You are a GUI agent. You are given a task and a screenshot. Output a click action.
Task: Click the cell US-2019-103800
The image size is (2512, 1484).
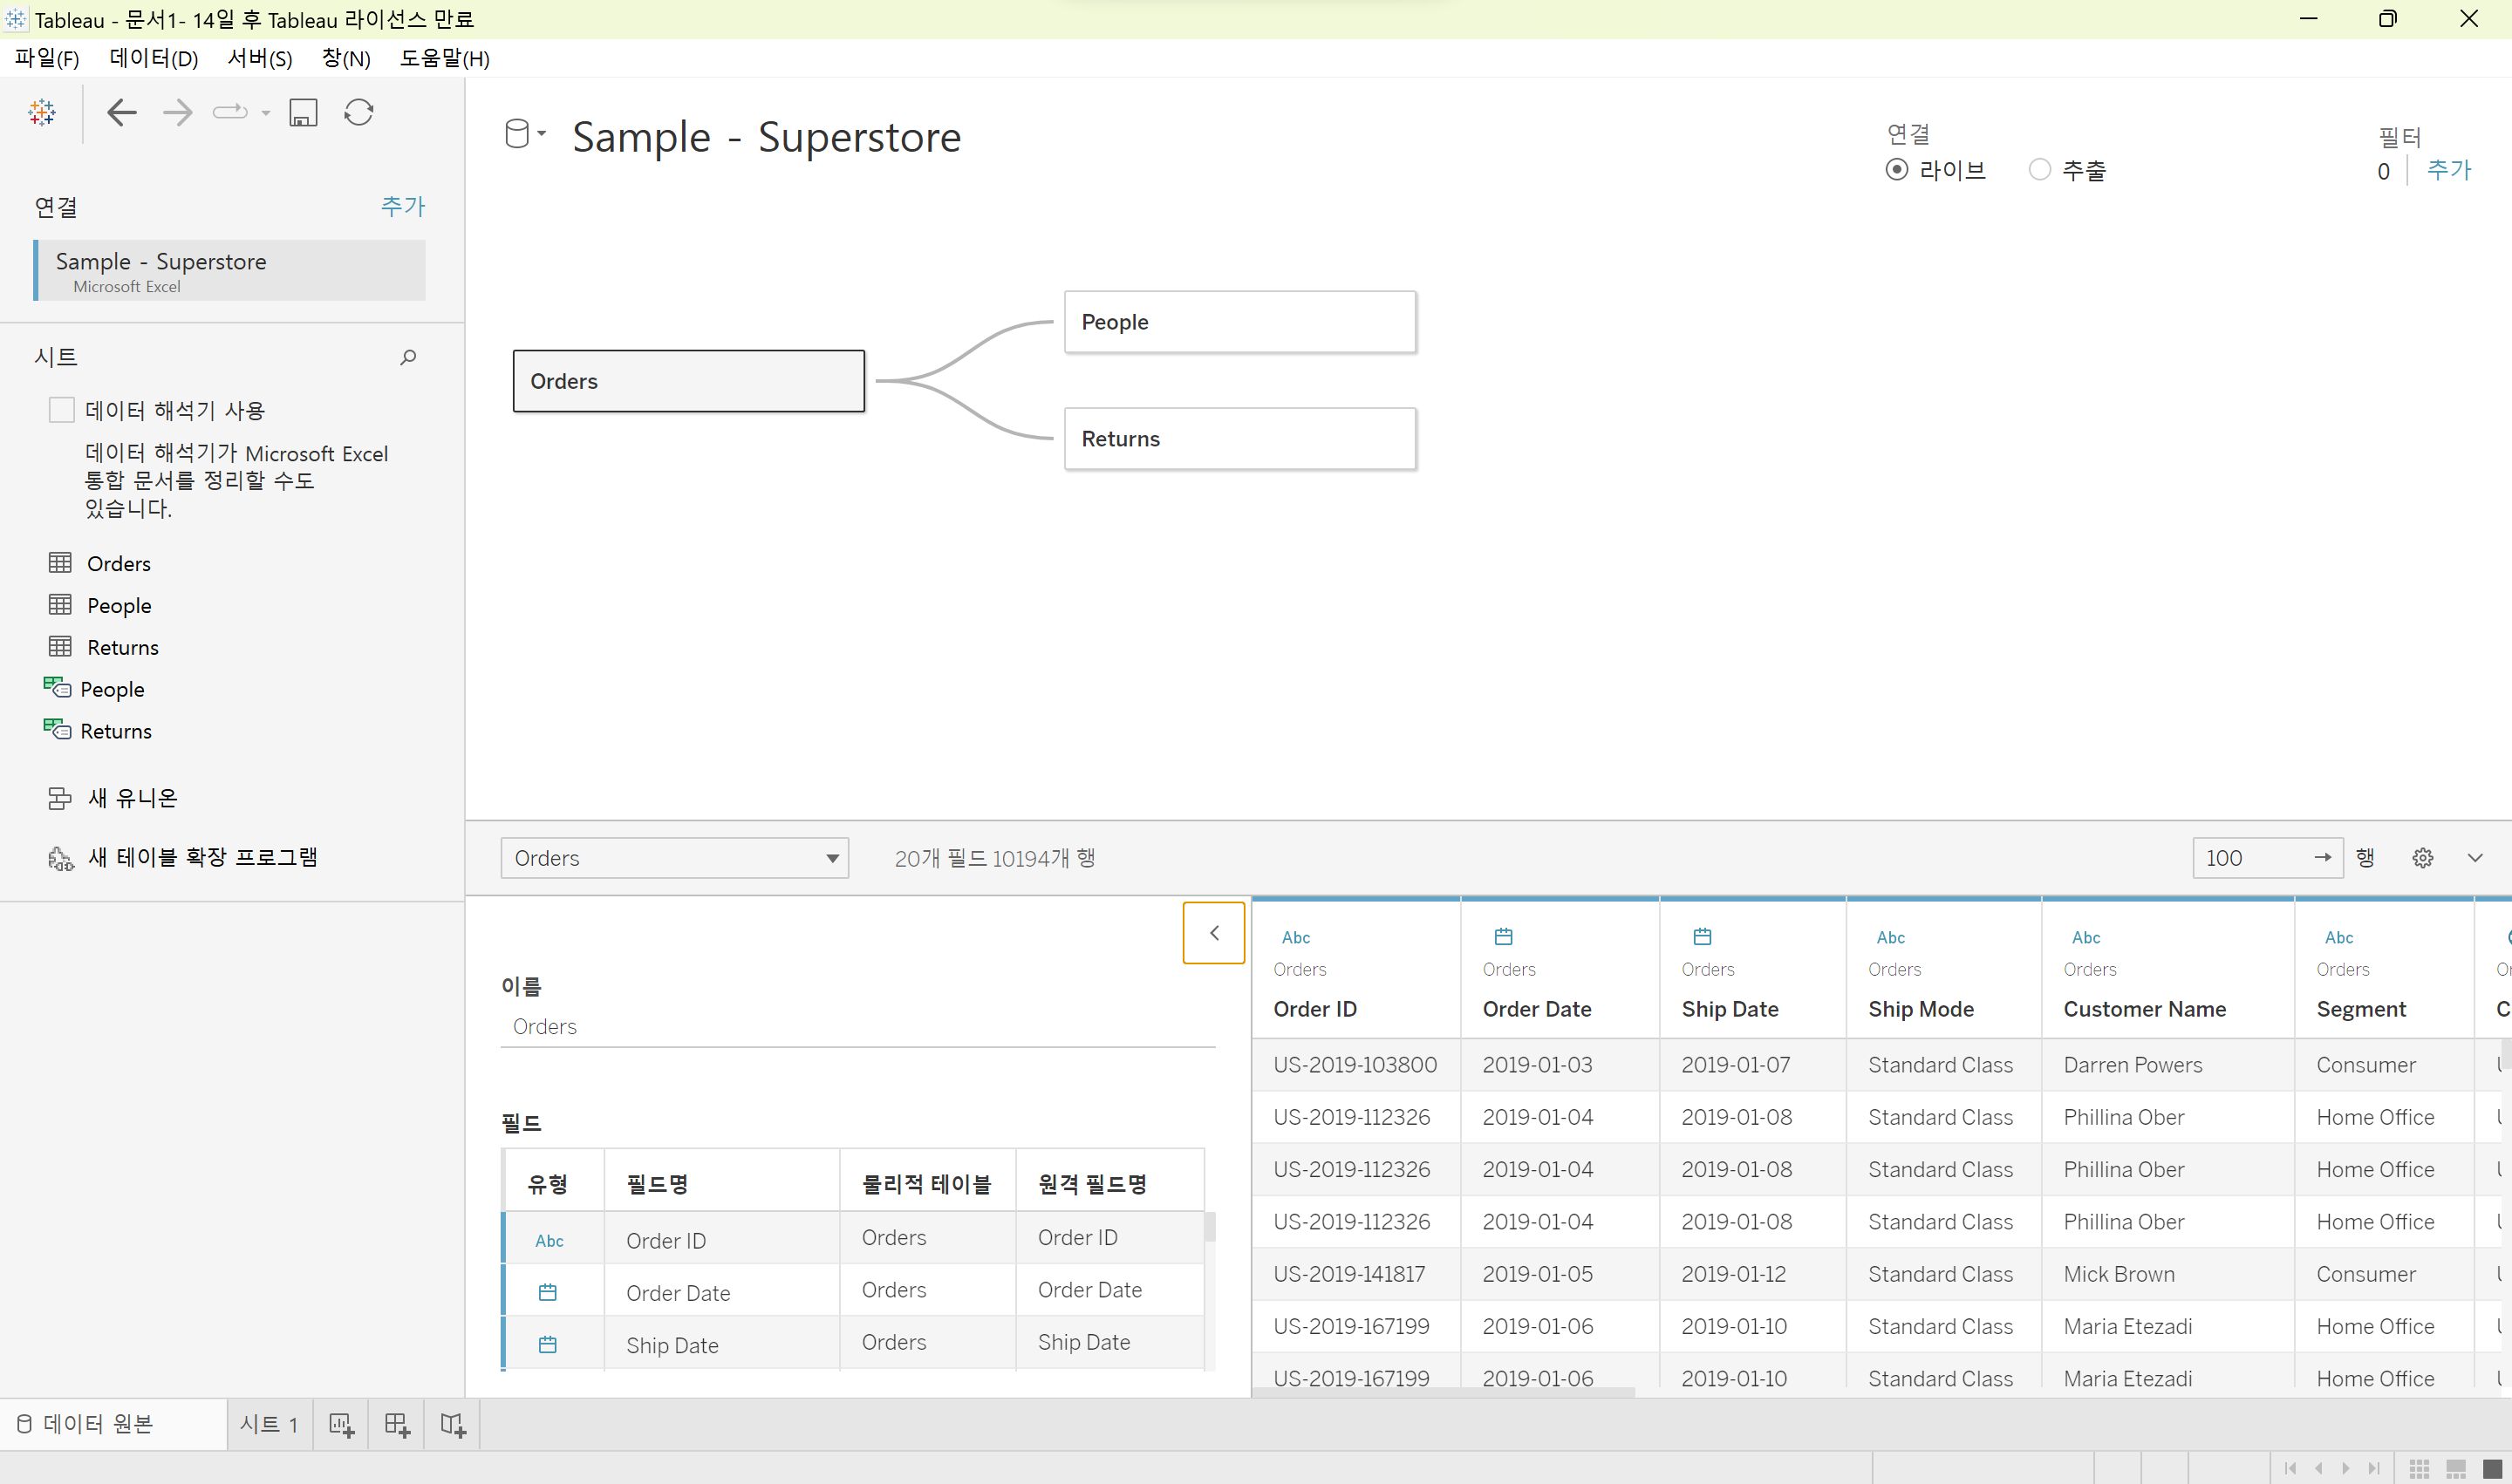(x=1355, y=1065)
